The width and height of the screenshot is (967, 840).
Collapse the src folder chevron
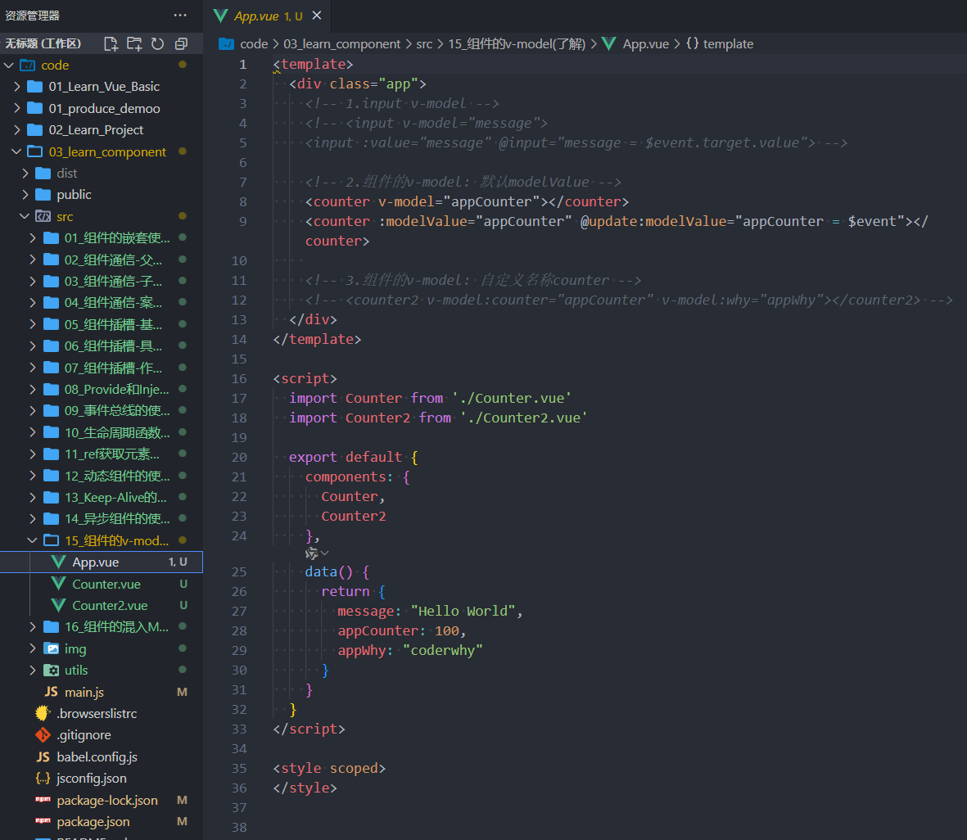(25, 216)
